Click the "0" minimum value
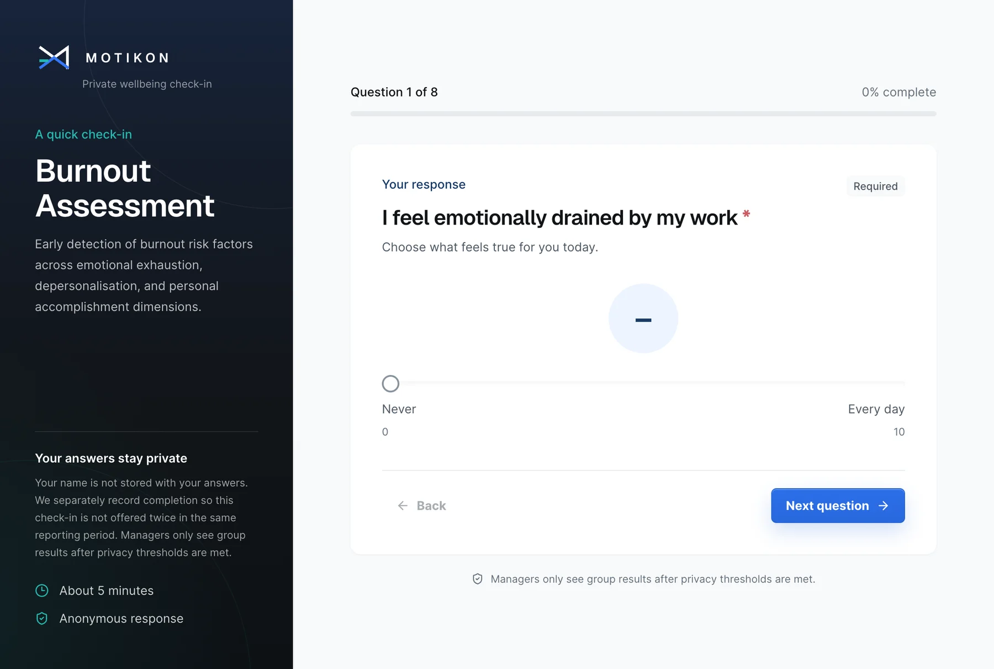The height and width of the screenshot is (669, 994). coord(385,432)
